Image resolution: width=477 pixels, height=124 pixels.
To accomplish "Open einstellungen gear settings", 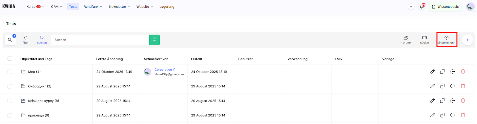I will [446, 40].
